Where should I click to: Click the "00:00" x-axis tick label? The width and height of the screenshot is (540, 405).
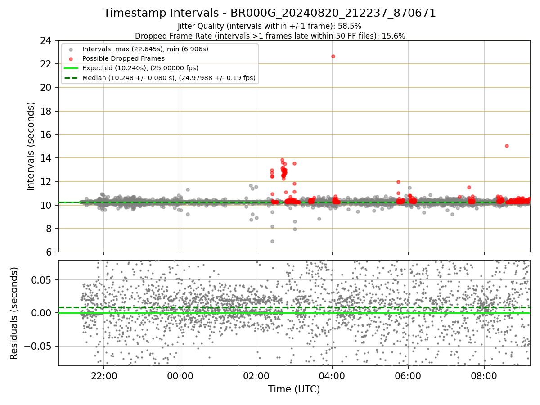(180, 376)
